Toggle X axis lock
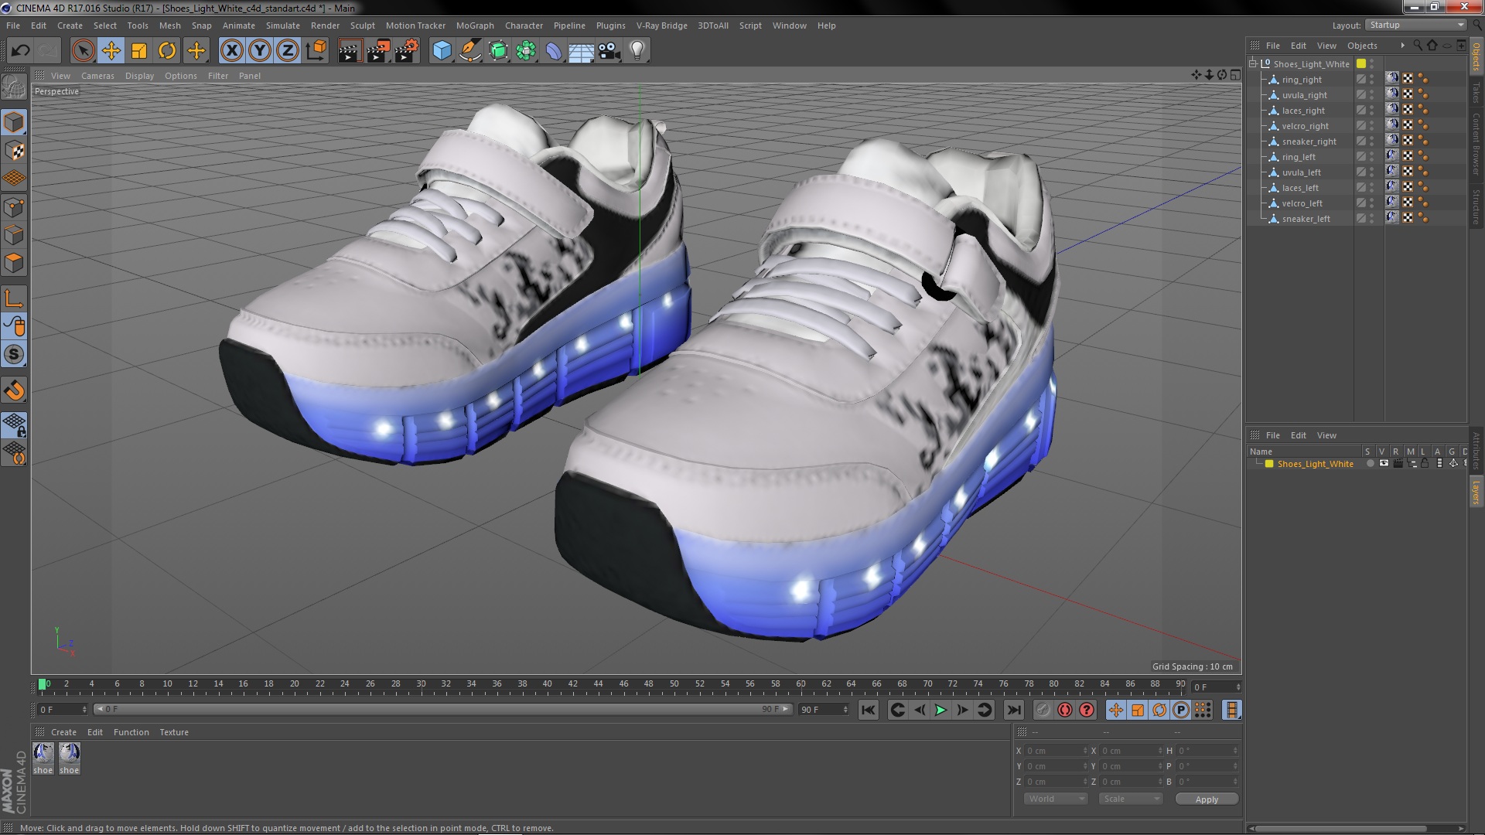Screen dimensions: 1485x835 (x=231, y=51)
